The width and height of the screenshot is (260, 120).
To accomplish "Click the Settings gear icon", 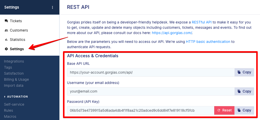I will pyautogui.click(x=6, y=49).
